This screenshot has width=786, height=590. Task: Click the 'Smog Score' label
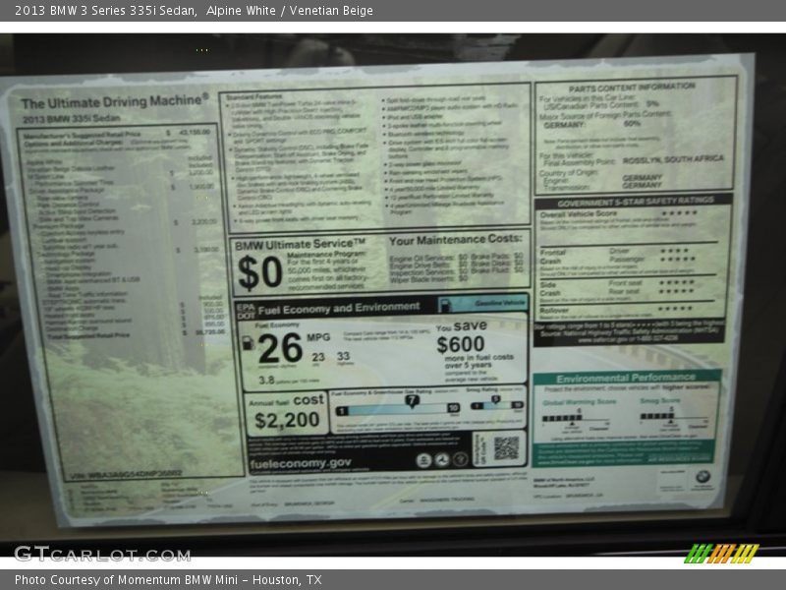(659, 401)
